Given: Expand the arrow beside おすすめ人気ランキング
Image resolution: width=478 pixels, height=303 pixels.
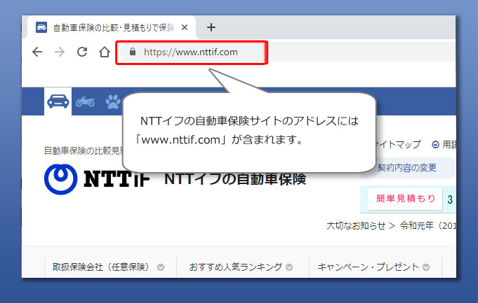Looking at the screenshot, I should pyautogui.click(x=289, y=267).
